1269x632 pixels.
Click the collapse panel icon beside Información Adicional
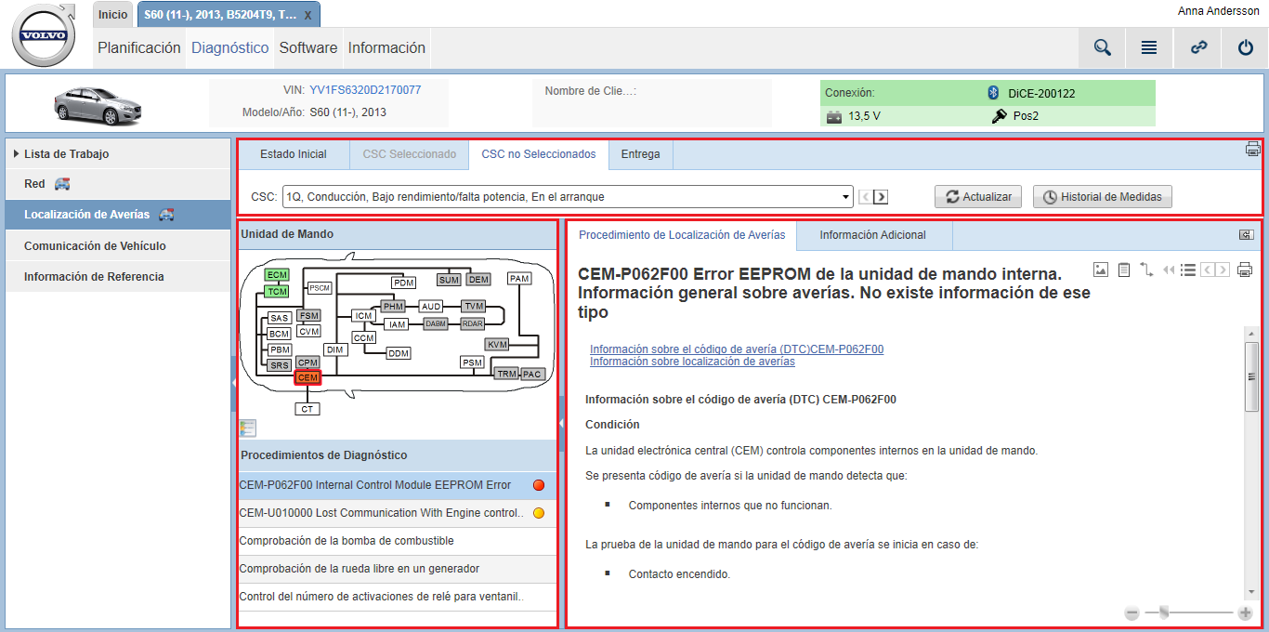tap(1246, 235)
